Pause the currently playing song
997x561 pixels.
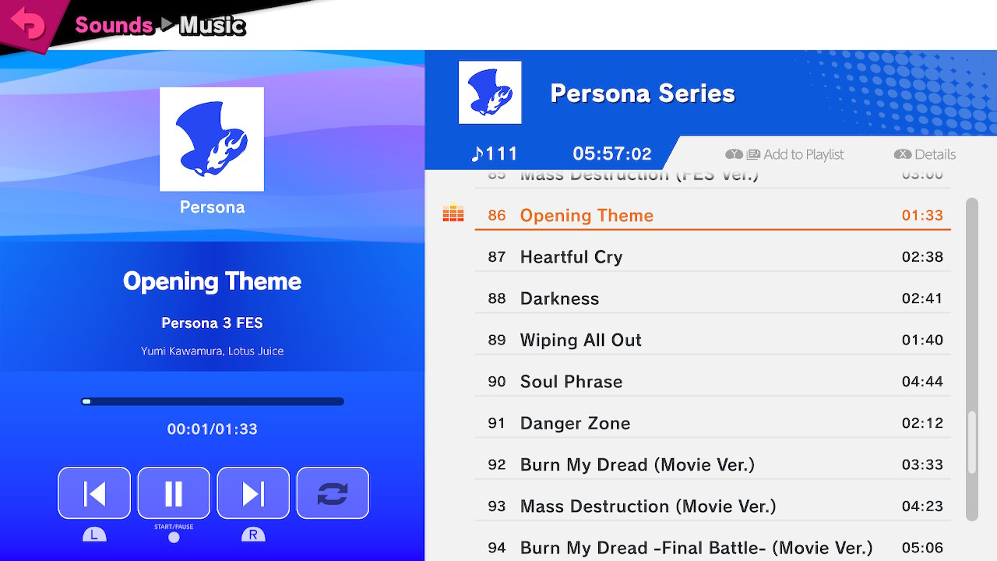(x=174, y=493)
